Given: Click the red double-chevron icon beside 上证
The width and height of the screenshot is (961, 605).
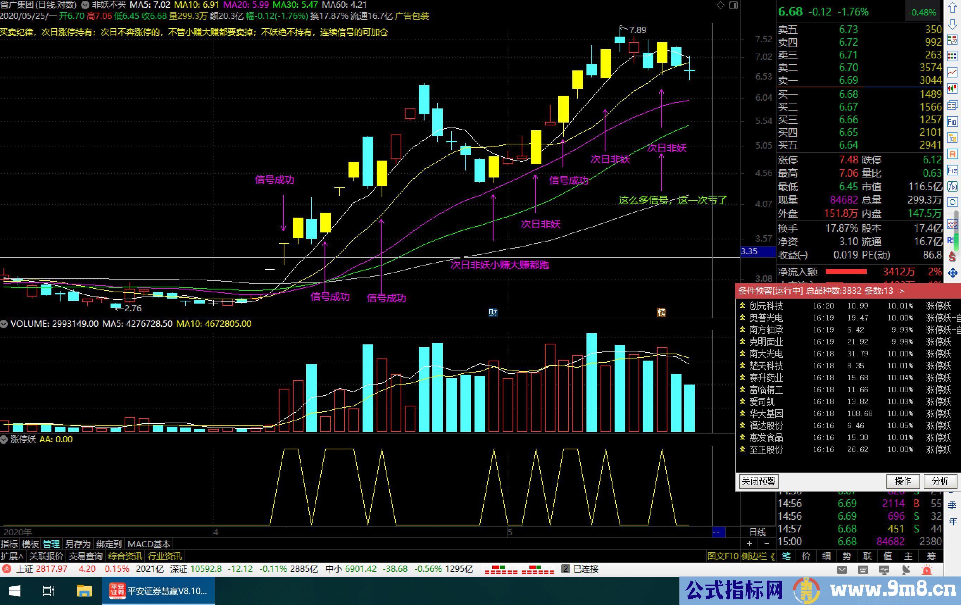Looking at the screenshot, I should tap(6, 569).
